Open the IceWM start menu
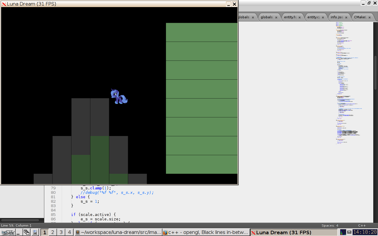Screen dimensions: 378x236 click(8, 232)
